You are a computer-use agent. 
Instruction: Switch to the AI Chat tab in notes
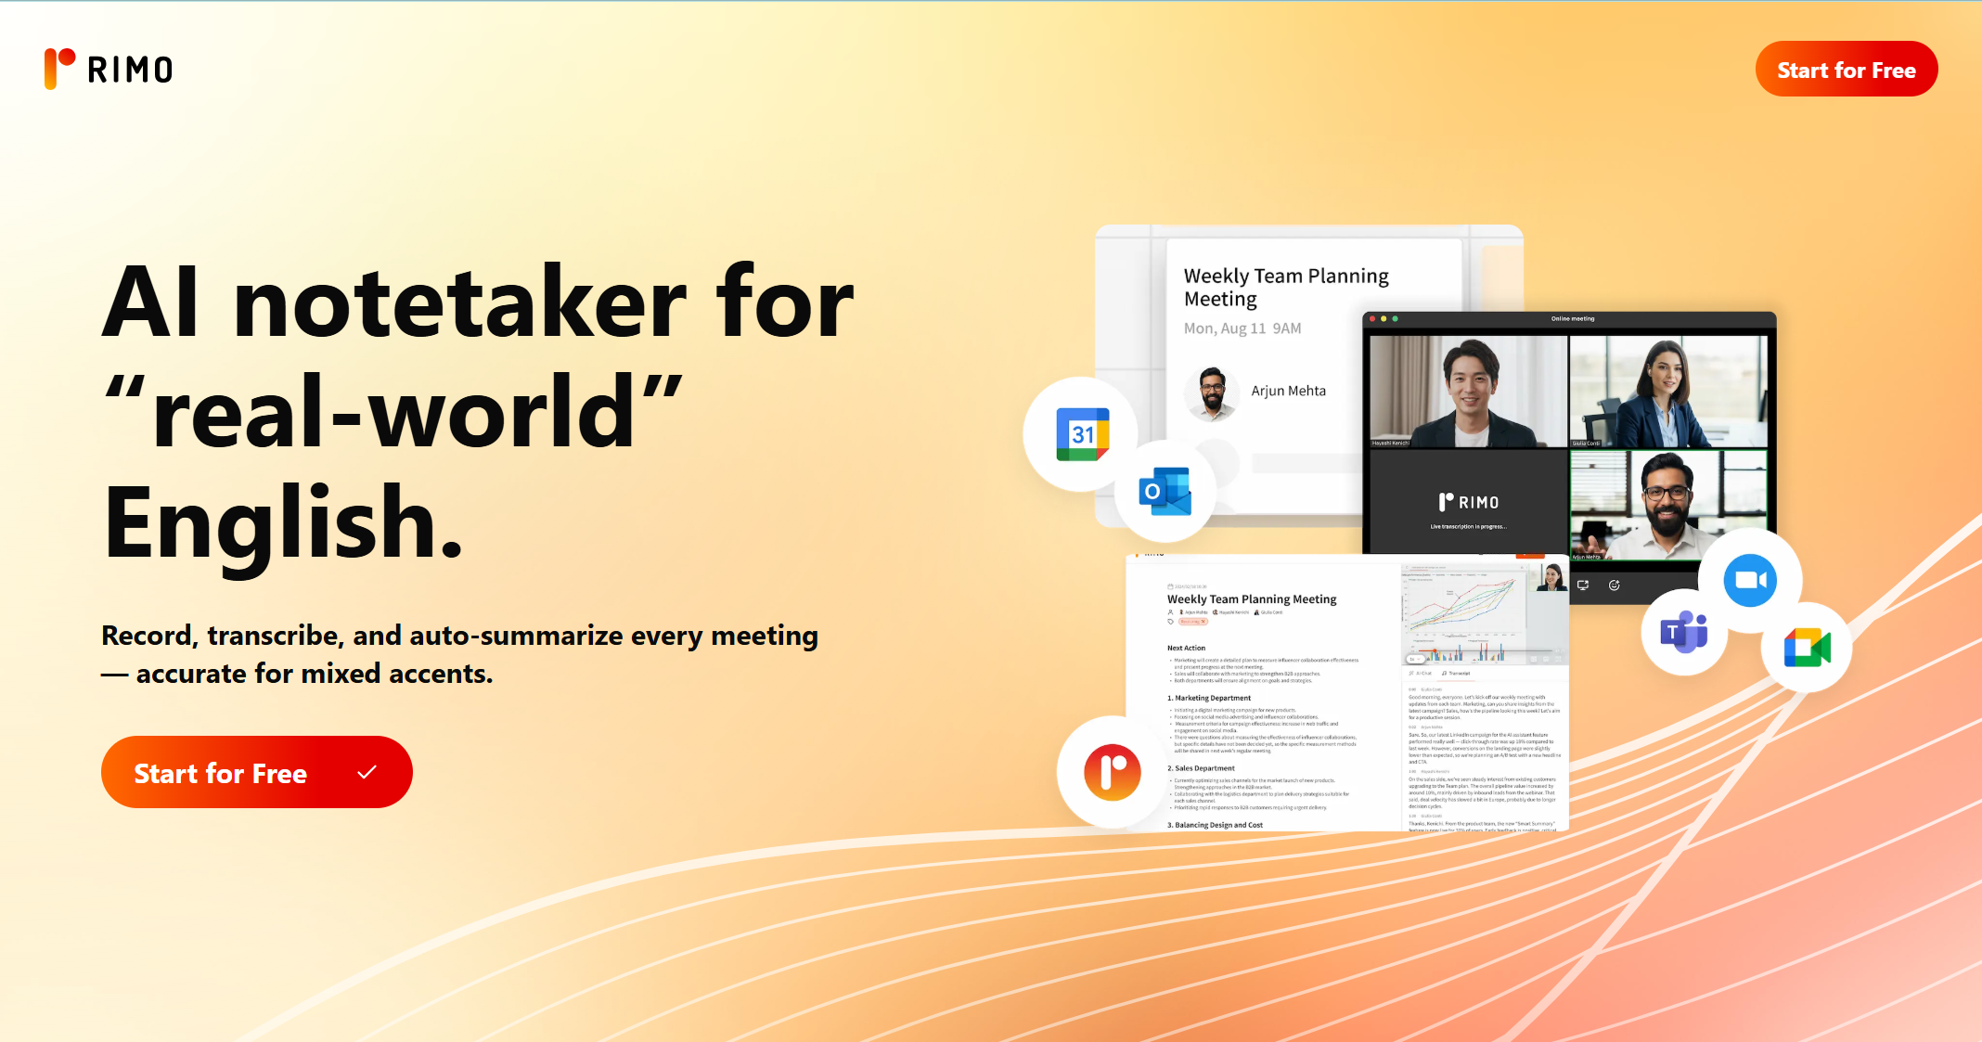click(1421, 673)
